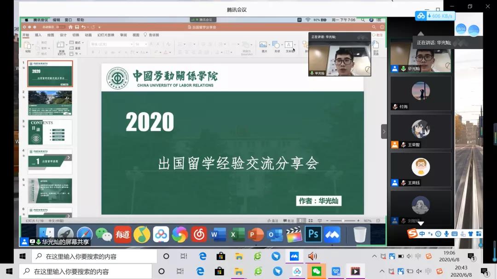Open the 版式 layout dropdown
The image size is (497, 279).
(x=76, y=42)
